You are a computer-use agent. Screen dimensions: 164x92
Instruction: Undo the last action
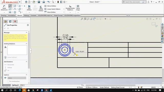[x=48, y=2]
